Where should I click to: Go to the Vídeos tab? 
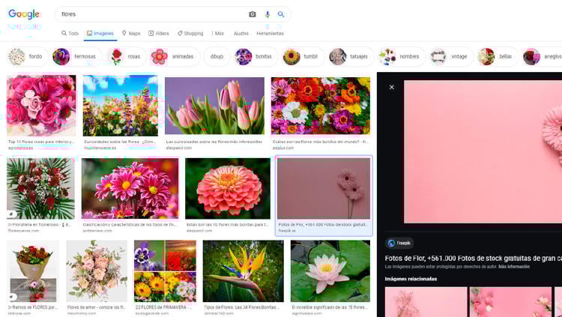pos(158,34)
